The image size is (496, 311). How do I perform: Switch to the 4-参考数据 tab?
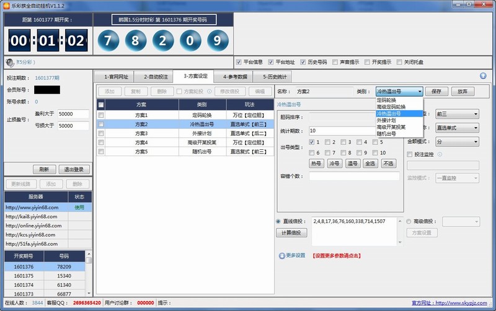(x=235, y=77)
